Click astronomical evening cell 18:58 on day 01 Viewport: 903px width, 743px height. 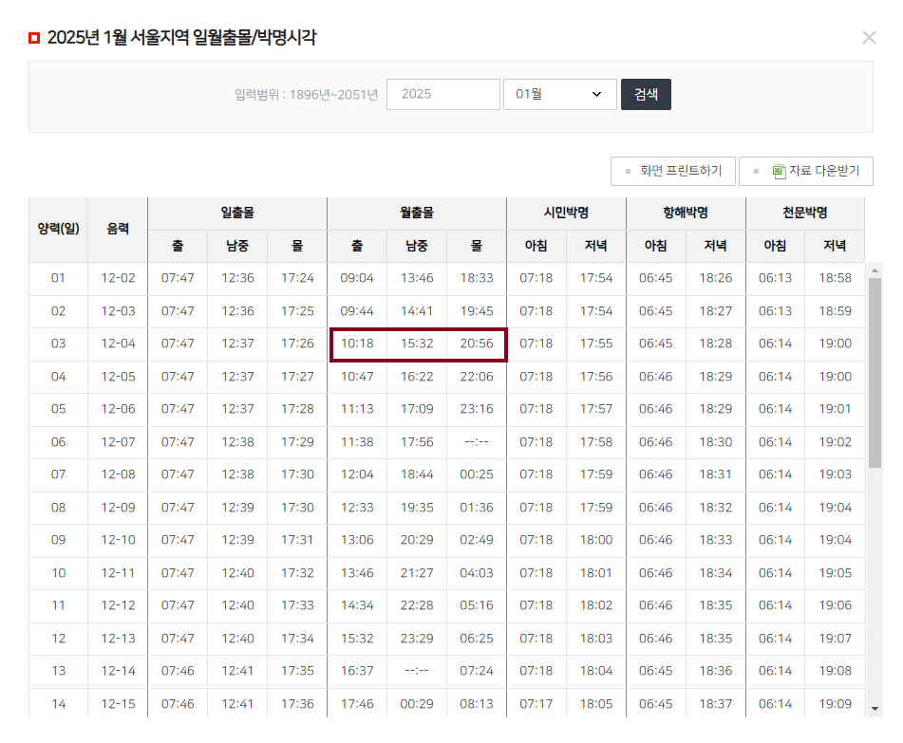pos(835,279)
